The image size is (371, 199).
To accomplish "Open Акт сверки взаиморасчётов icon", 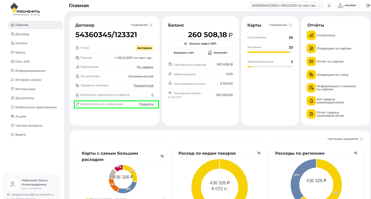I will click(311, 101).
